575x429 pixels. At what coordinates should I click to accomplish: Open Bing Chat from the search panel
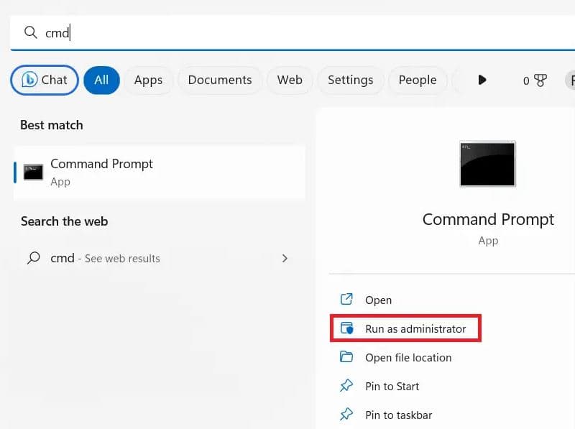pyautogui.click(x=45, y=80)
